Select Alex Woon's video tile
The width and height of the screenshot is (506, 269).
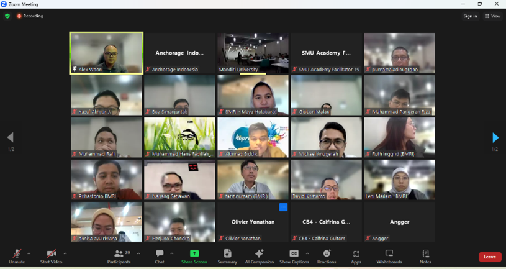106,53
